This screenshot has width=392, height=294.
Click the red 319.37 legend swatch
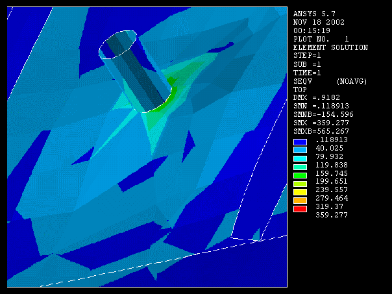coord(300,209)
